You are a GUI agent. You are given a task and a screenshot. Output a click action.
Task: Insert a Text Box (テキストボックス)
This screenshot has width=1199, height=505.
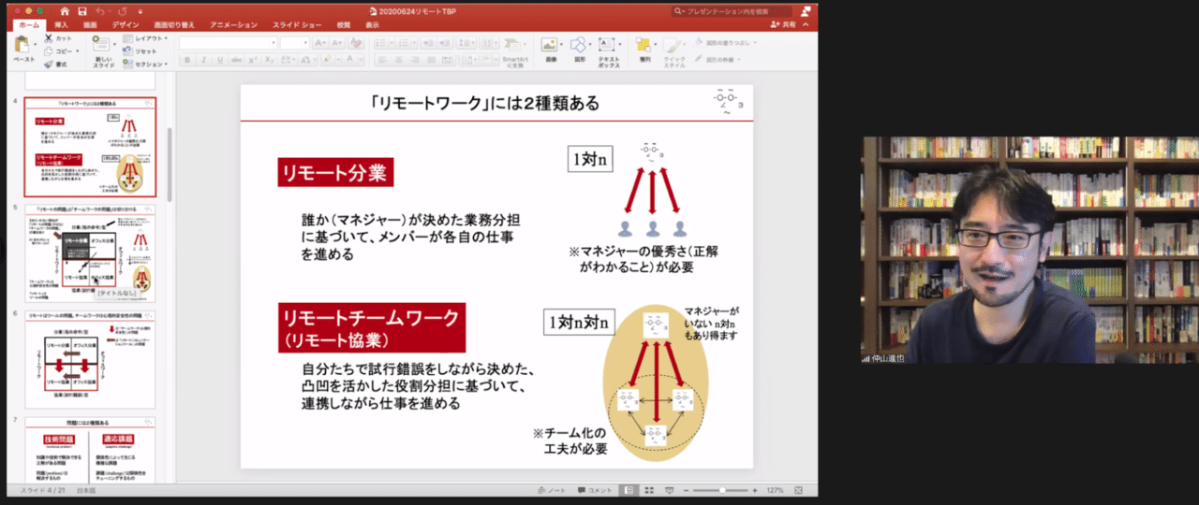608,45
